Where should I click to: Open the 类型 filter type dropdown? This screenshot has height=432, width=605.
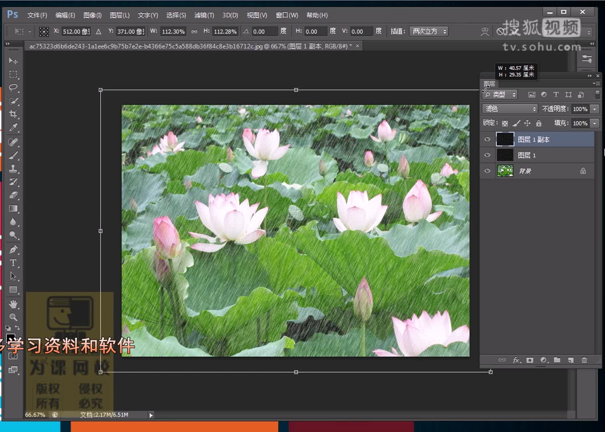500,94
